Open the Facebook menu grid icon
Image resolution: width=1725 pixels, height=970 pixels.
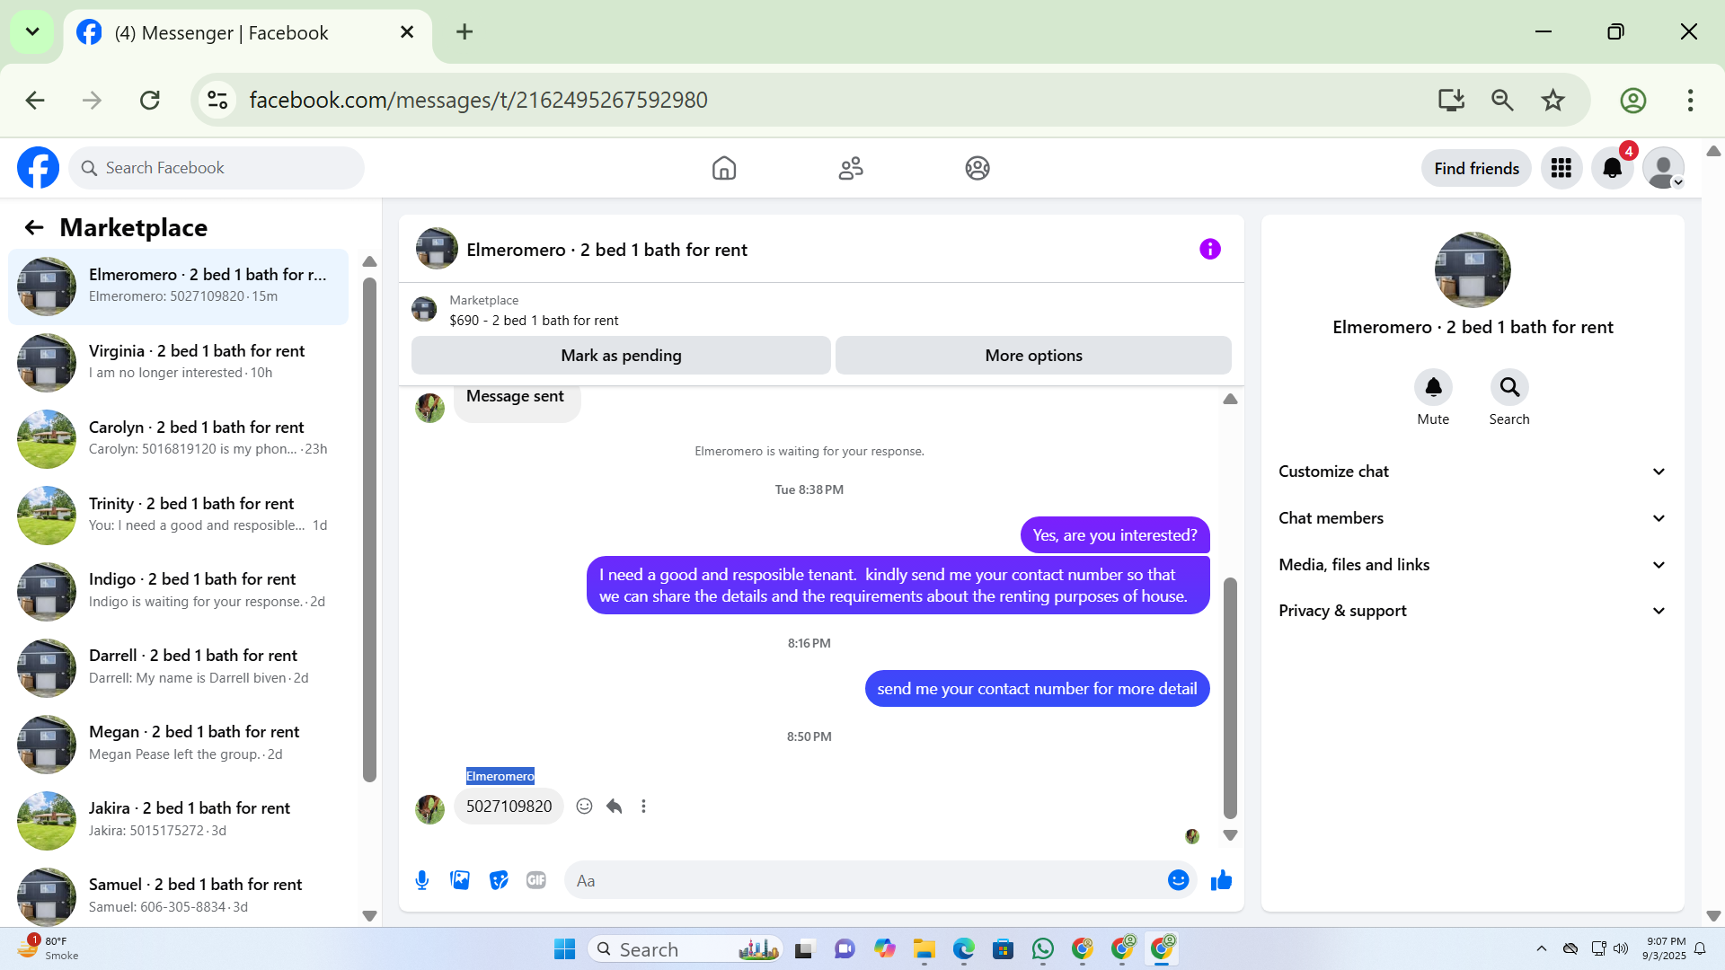(x=1561, y=168)
